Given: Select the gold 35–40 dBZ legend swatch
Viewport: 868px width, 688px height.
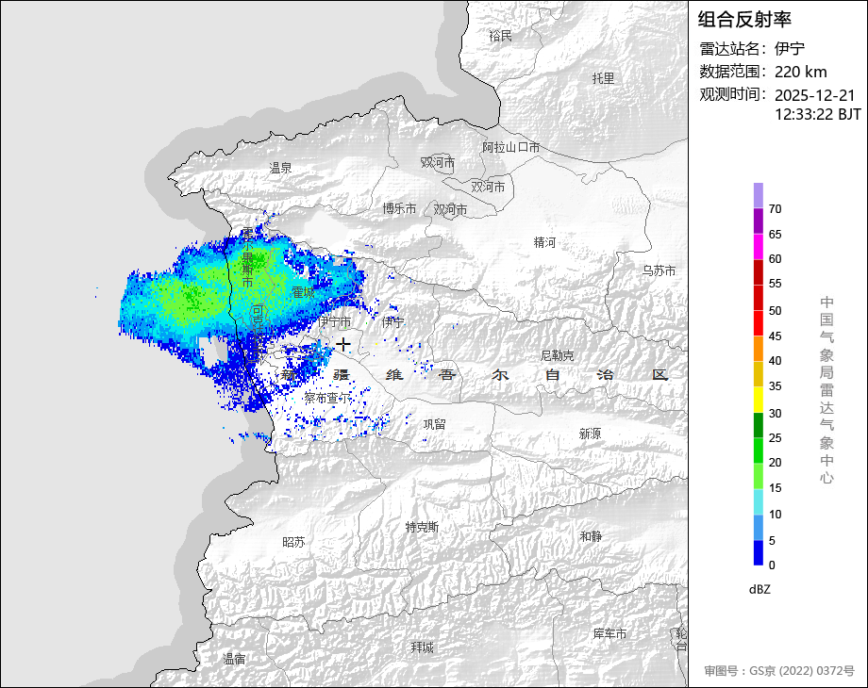Looking at the screenshot, I should tap(759, 374).
